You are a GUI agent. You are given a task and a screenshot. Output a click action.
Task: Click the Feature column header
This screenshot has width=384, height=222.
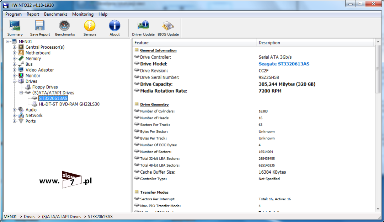pos(194,43)
